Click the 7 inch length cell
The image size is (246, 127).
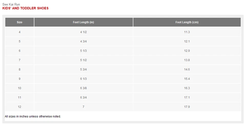tap(83, 107)
